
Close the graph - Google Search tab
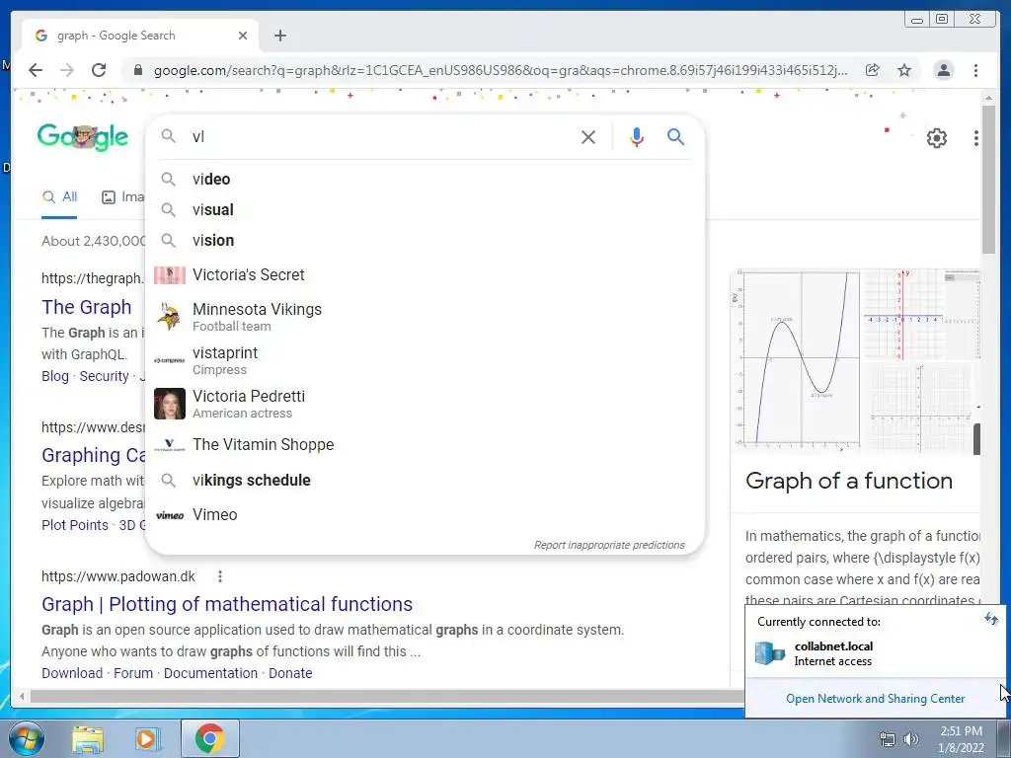[x=243, y=36]
